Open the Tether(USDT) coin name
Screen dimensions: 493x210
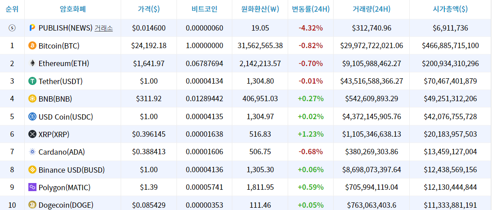pyautogui.click(x=61, y=81)
